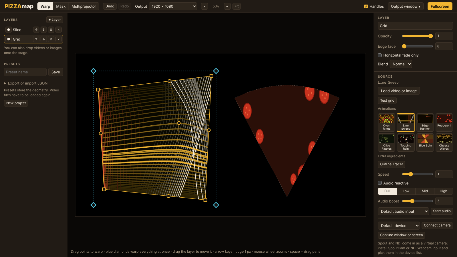Delete the Grid layer
Viewport: 457px width, 257px height.
point(59,39)
